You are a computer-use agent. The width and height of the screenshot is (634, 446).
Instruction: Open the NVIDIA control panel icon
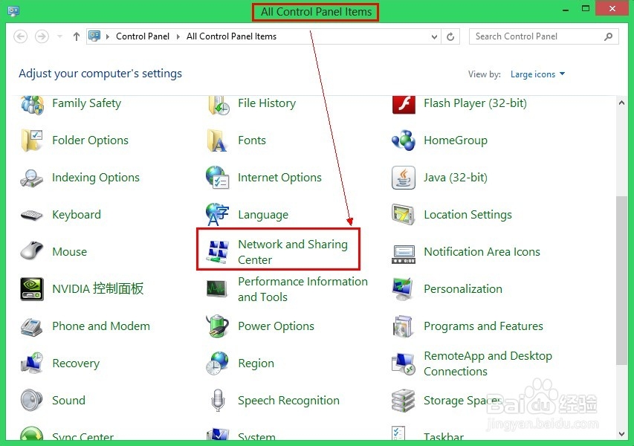32,288
